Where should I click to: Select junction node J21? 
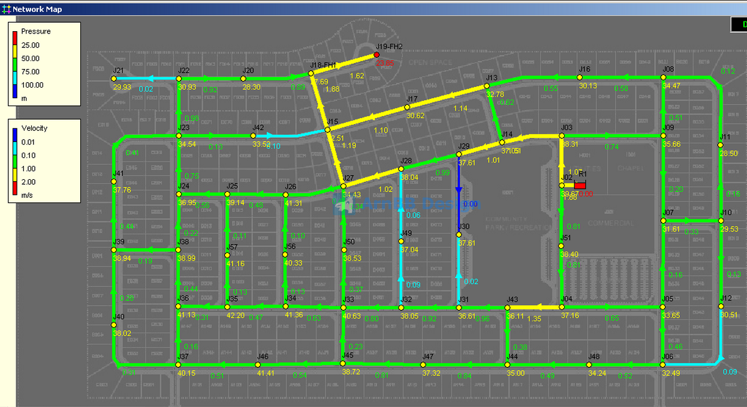[114, 79]
